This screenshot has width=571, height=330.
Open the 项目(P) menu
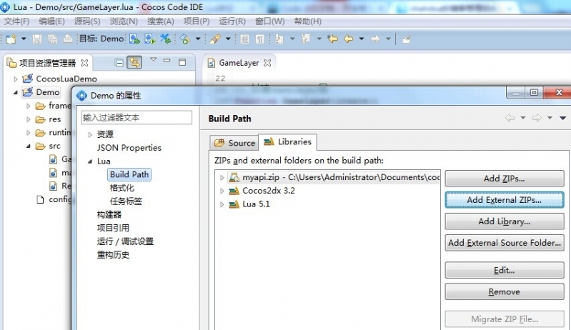pos(197,21)
